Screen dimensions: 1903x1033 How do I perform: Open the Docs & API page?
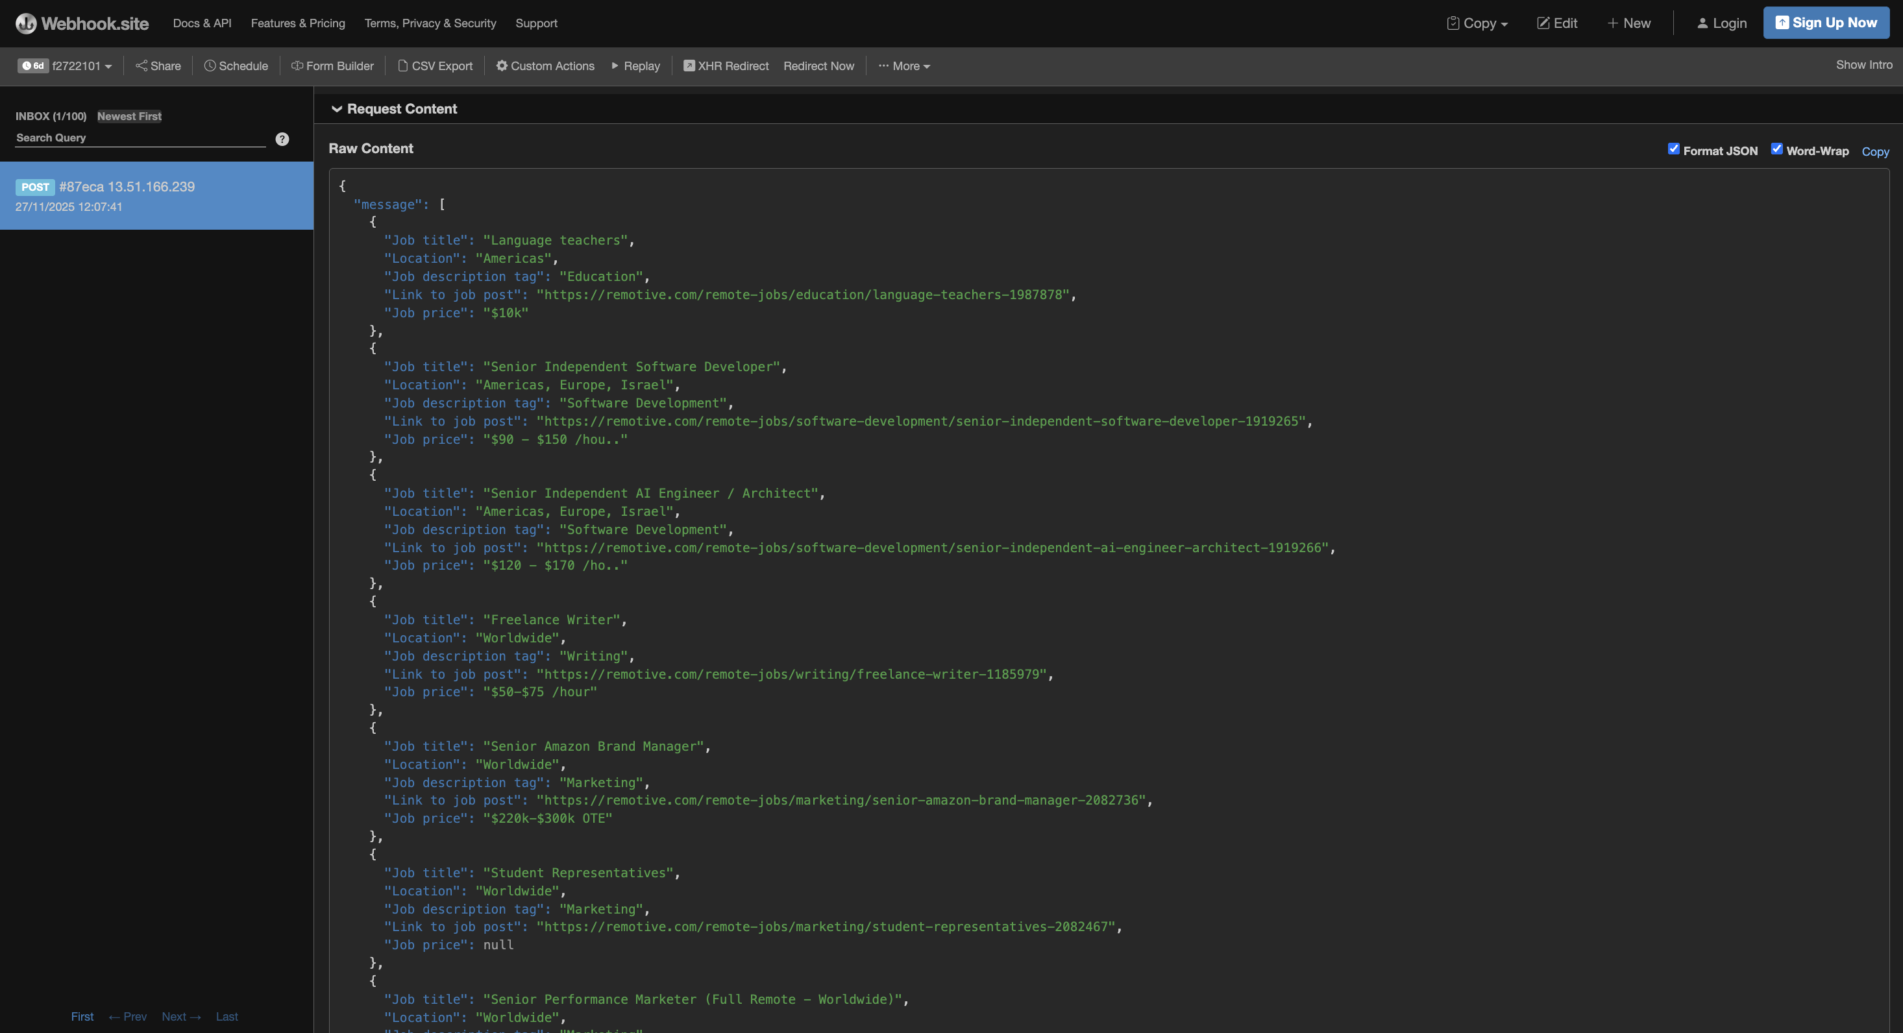coord(201,23)
